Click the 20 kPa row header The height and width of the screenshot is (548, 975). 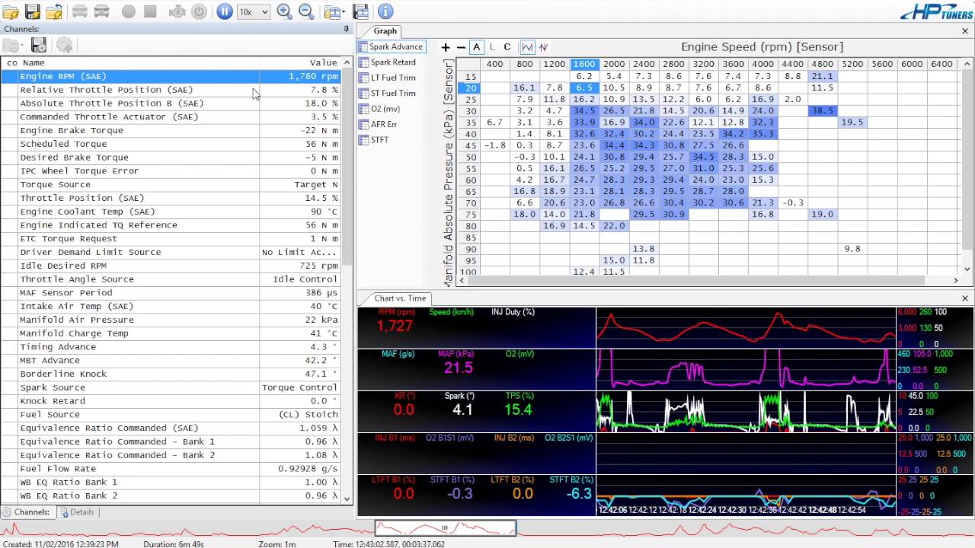471,88
